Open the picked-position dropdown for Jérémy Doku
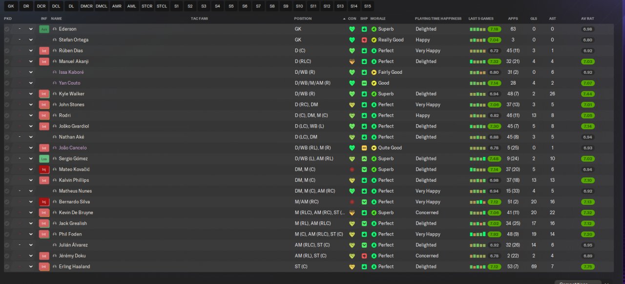Screen dimensions: 625x284 coord(31,256)
